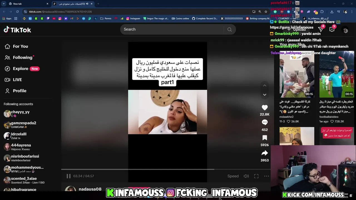
Task: Click the install app icon in address bar
Action: (254, 12)
